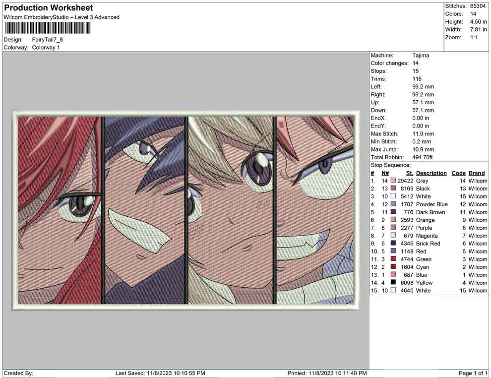The image size is (491, 378).
Task: Click the Total Bobbin value '494.70ft'
Action: [423, 157]
